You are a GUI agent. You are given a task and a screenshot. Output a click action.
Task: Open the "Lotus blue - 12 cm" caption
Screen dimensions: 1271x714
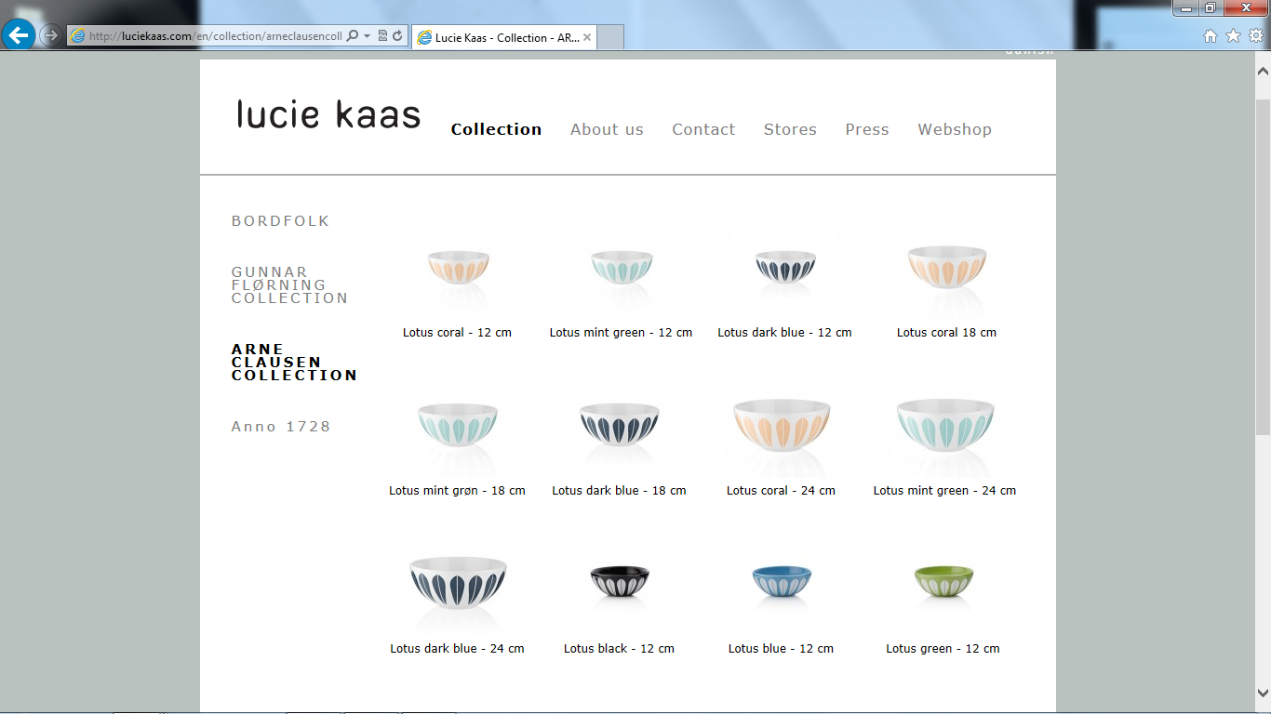click(x=781, y=649)
